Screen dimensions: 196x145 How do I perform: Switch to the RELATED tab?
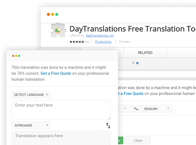(x=145, y=53)
